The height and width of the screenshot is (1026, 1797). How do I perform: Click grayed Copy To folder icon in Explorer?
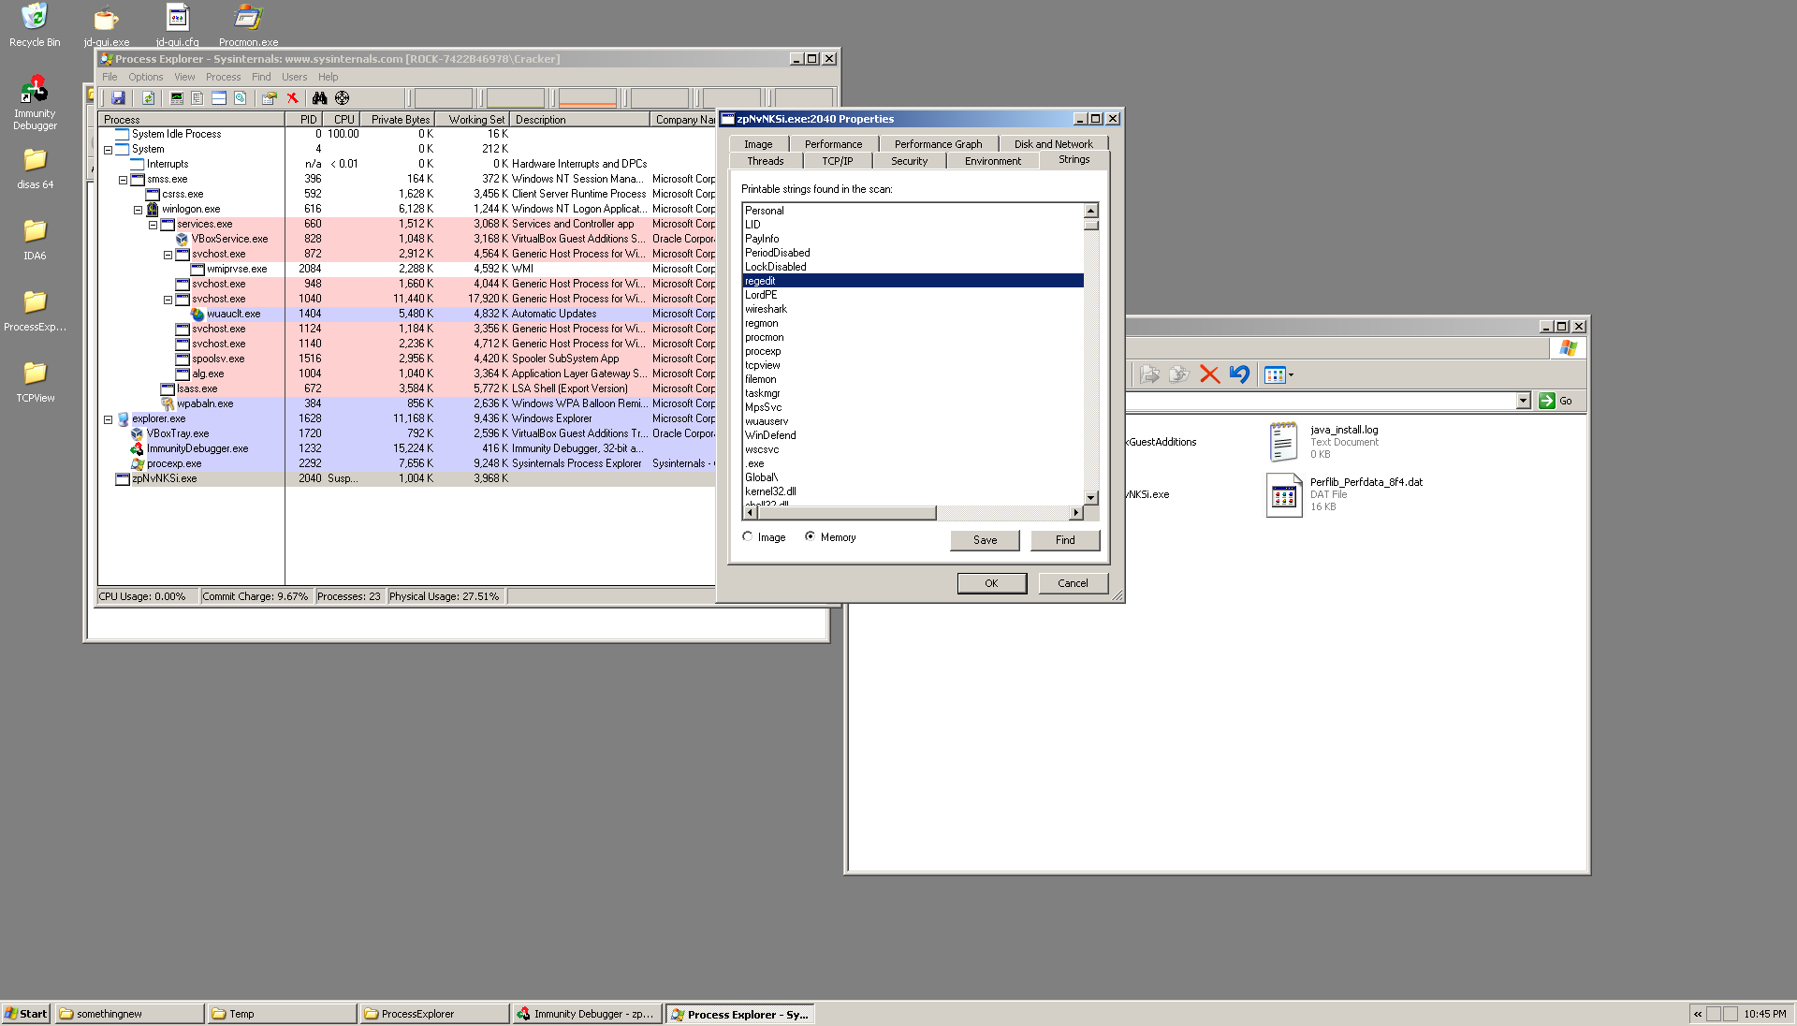tap(1179, 374)
